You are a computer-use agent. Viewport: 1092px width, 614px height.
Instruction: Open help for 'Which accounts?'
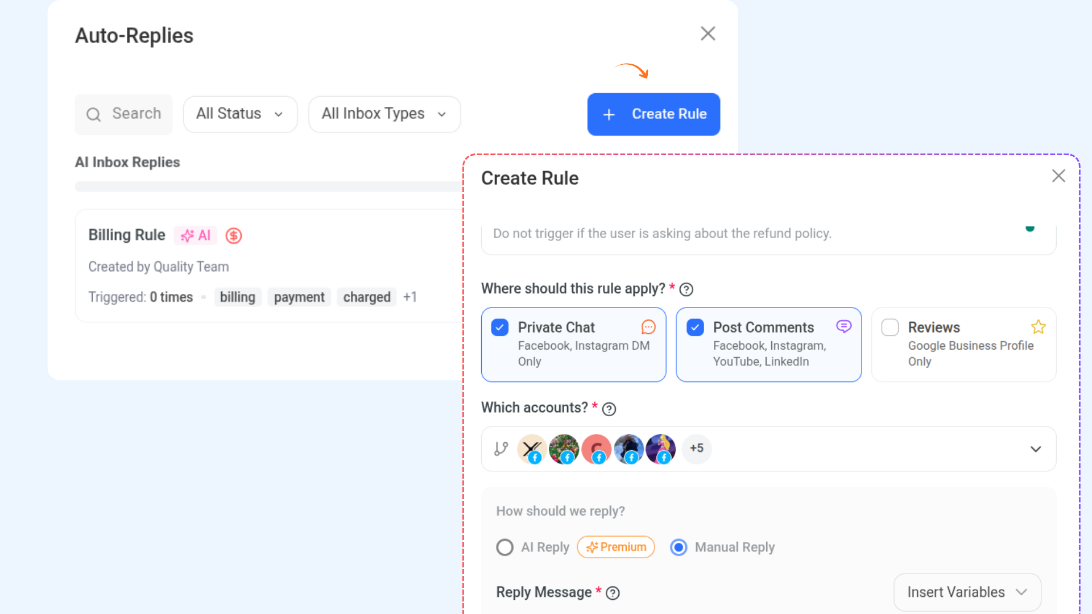pyautogui.click(x=609, y=409)
